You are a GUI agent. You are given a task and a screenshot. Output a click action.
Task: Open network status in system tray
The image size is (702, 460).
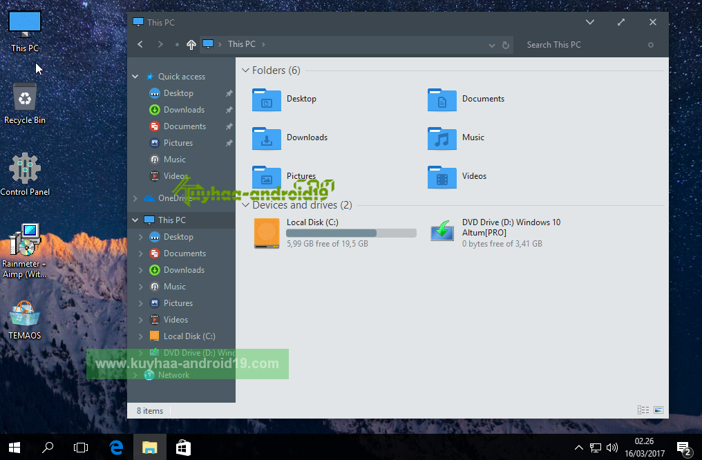pos(596,448)
